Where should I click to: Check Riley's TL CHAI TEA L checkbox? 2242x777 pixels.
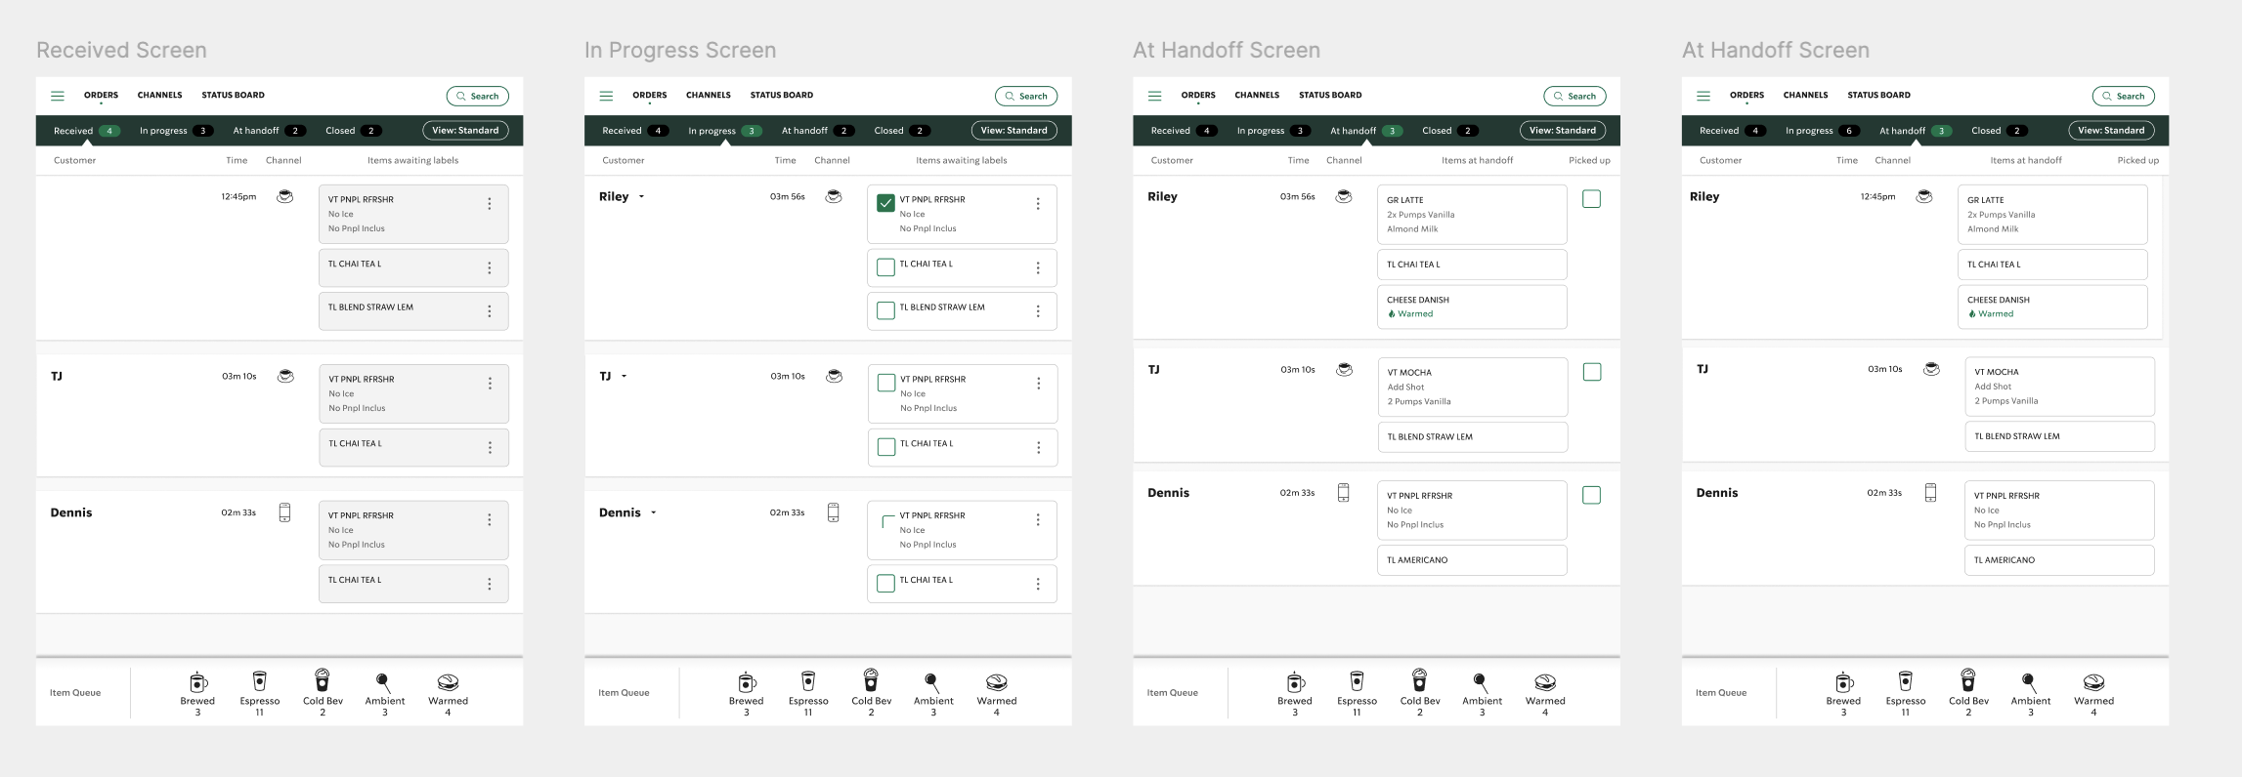[x=885, y=267]
